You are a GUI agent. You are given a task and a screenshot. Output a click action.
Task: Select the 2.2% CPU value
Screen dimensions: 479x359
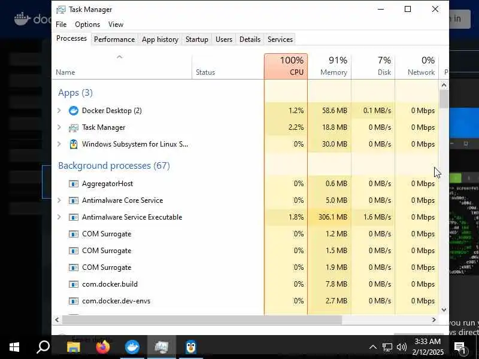coord(296,127)
